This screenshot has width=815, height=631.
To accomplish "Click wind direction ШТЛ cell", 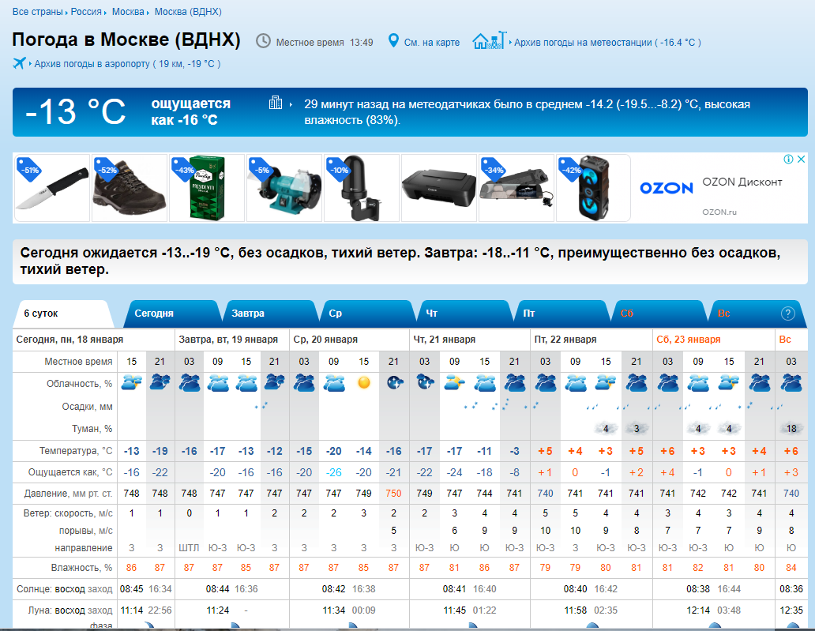I will (x=189, y=548).
